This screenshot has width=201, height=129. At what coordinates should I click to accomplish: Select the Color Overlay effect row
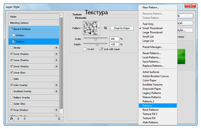click(x=34, y=85)
